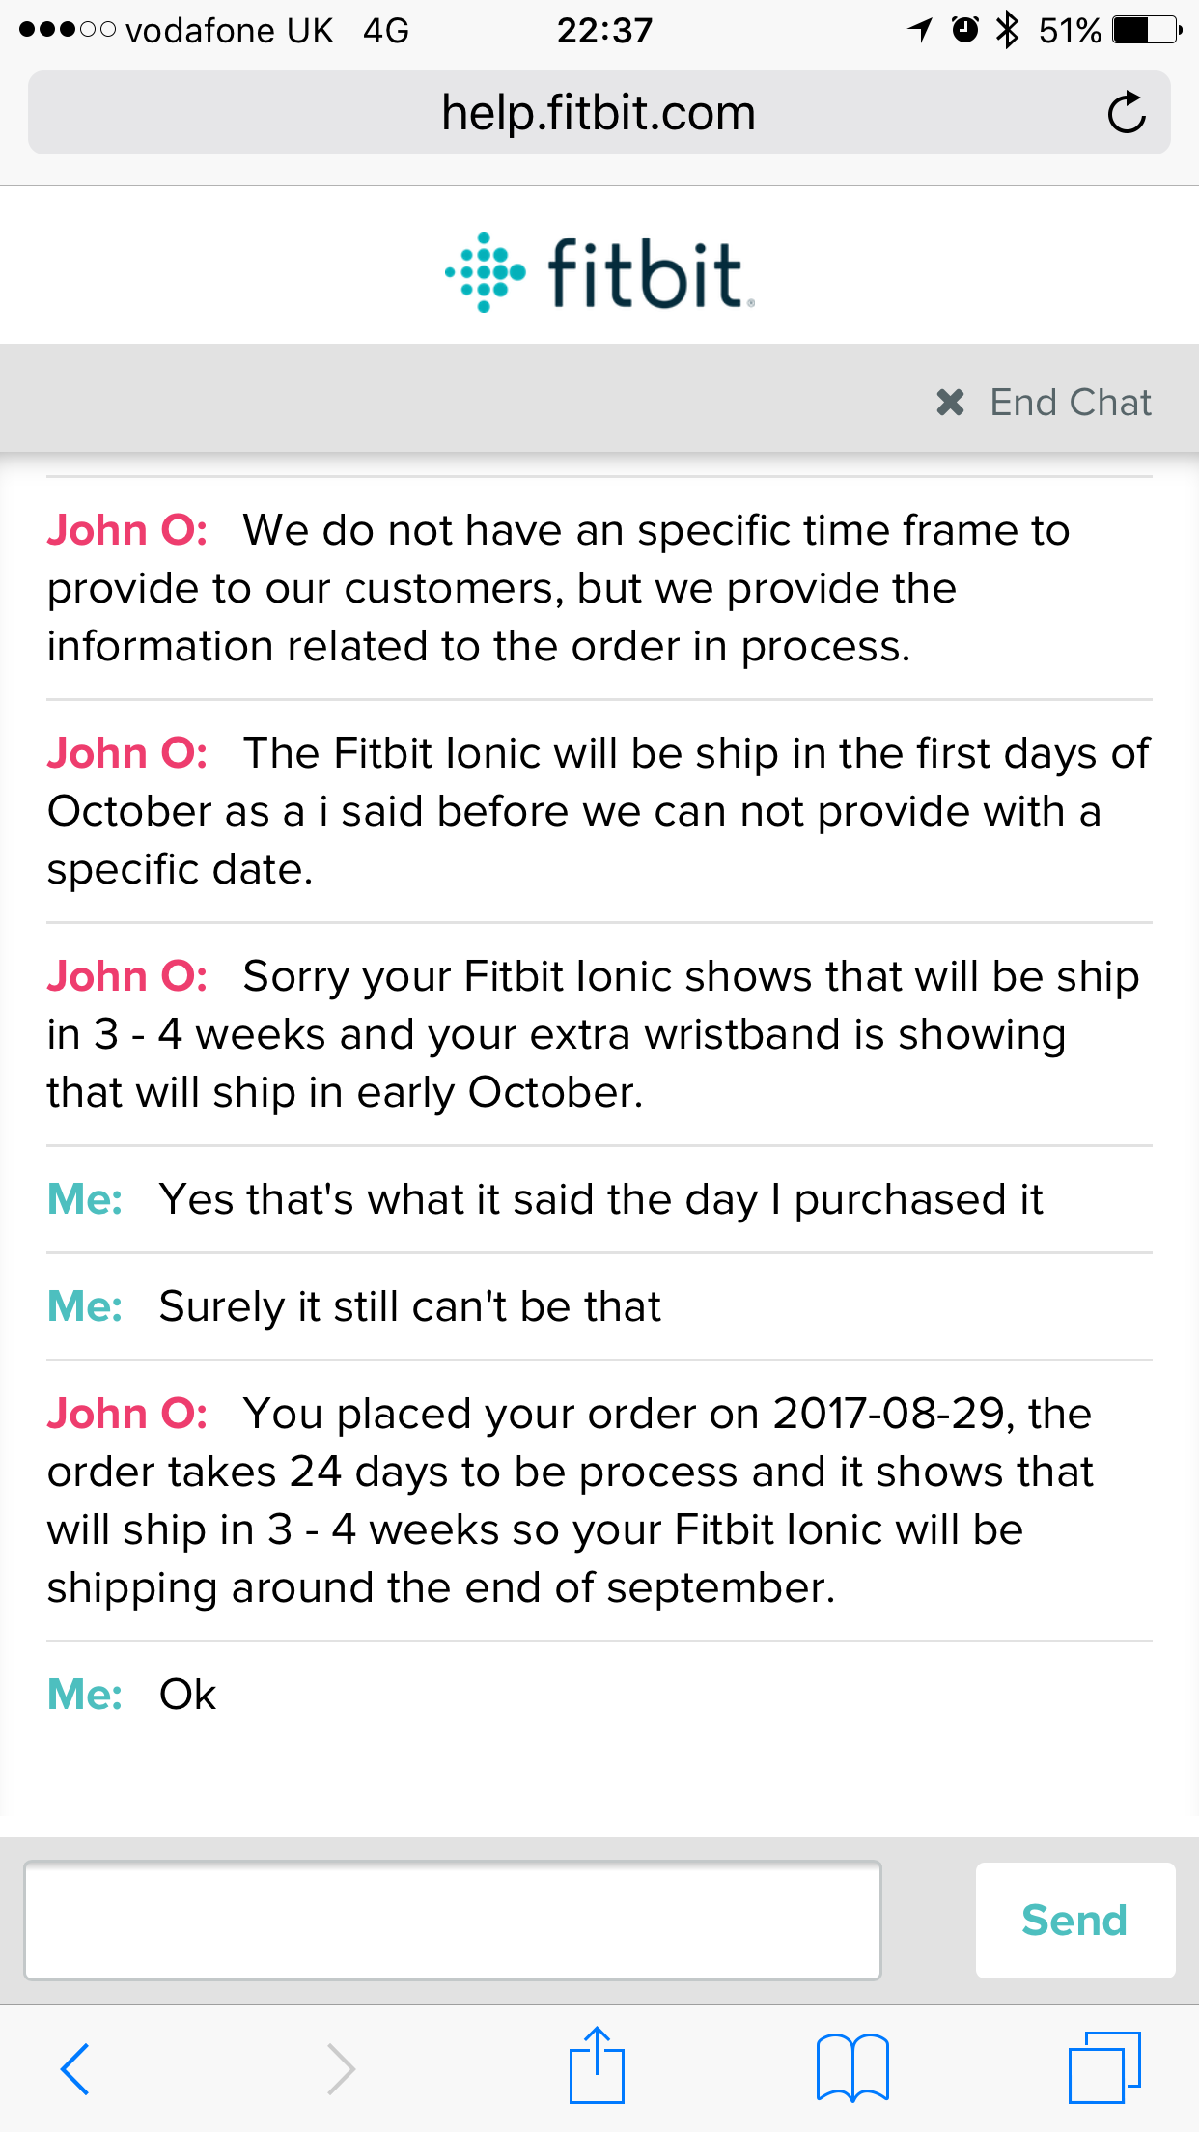Tap the Safari share icon
The width and height of the screenshot is (1199, 2132).
(599, 2064)
